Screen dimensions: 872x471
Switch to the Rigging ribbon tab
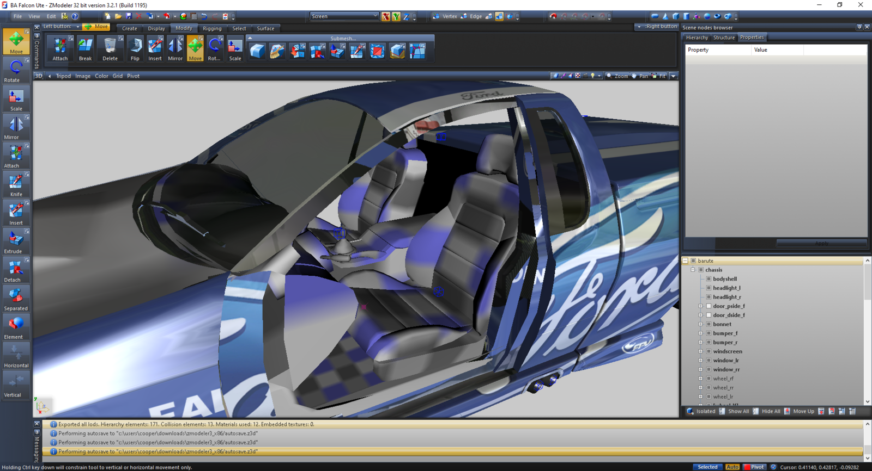(212, 28)
